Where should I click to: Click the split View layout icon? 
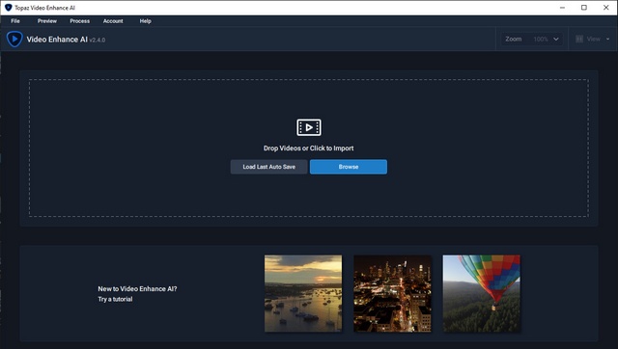point(579,39)
